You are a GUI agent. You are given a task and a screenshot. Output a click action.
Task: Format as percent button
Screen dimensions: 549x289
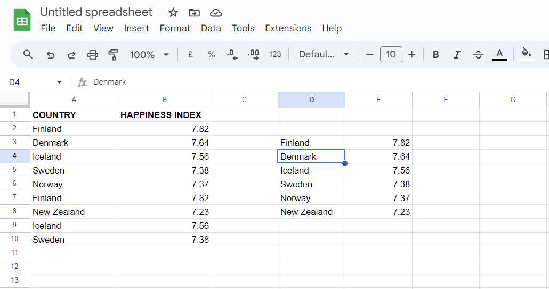[x=211, y=54]
